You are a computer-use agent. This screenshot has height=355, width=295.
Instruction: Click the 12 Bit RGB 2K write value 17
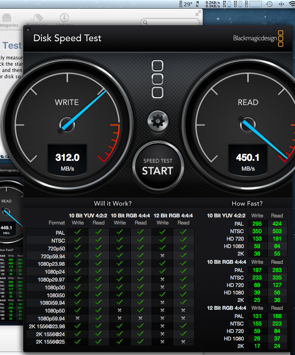[x=257, y=346]
